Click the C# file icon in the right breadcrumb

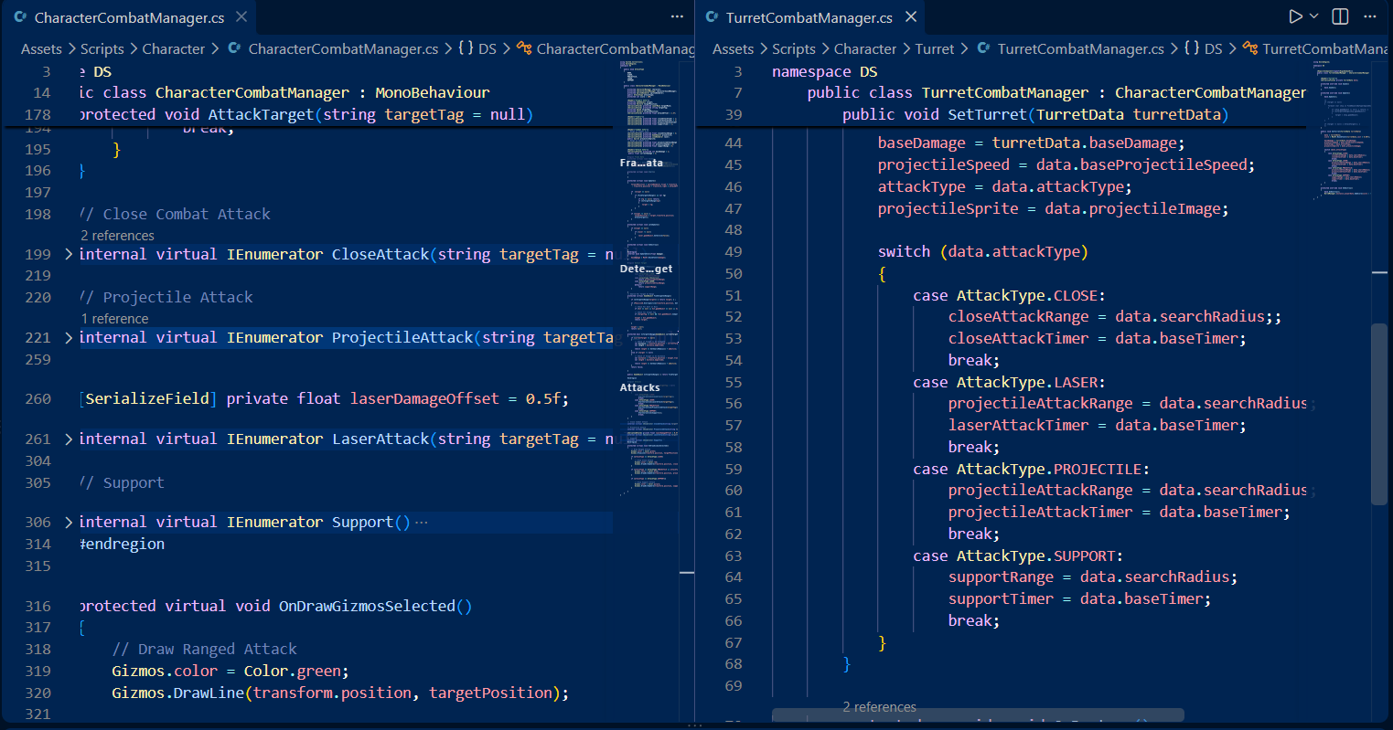point(983,48)
